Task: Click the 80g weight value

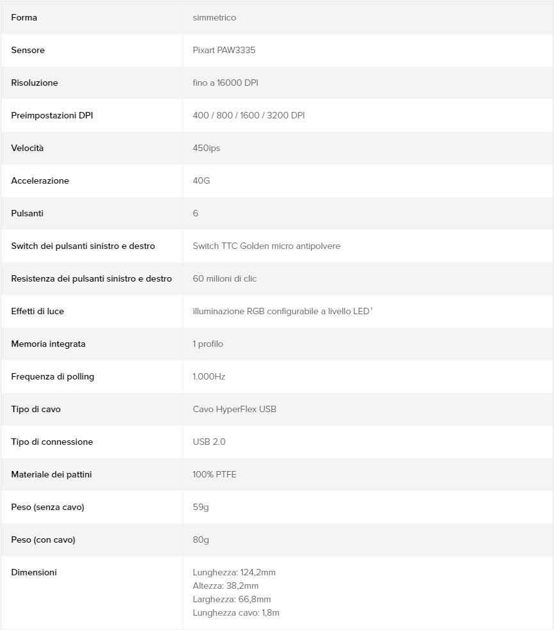Action: 201,539
